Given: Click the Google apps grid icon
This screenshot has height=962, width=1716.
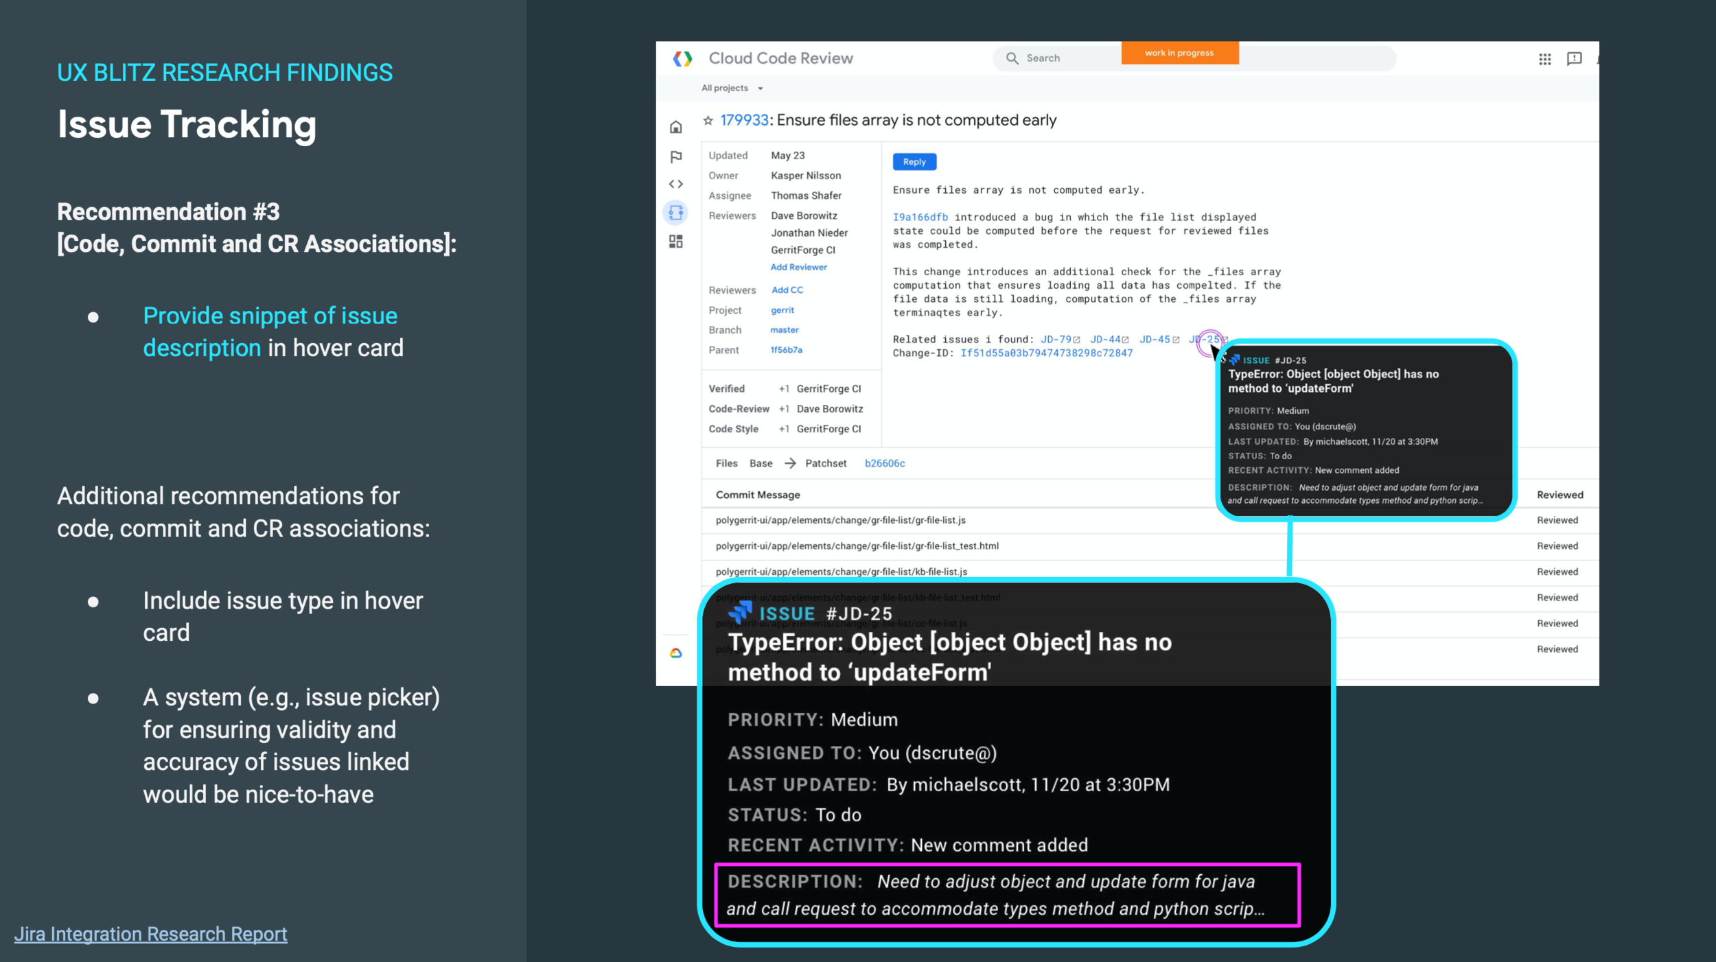Looking at the screenshot, I should tap(1544, 59).
